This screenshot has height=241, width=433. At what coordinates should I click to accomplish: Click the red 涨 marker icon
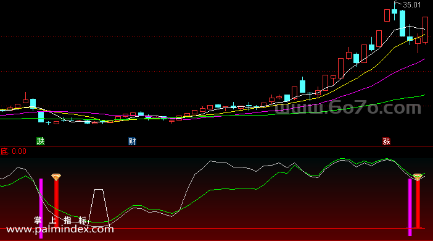[386, 141]
